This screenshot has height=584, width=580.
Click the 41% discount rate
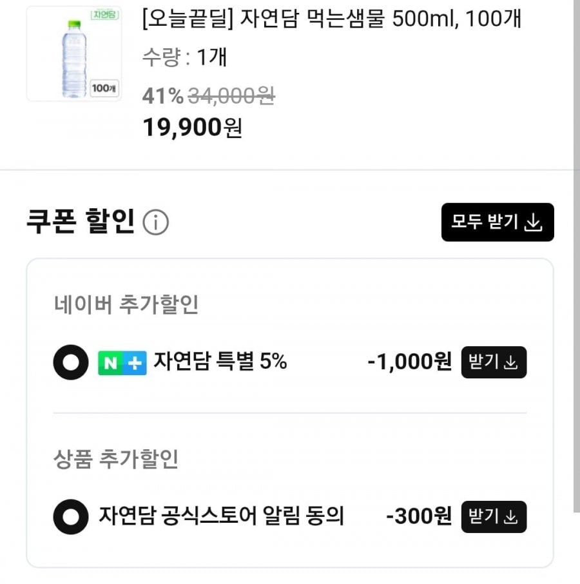tap(162, 96)
